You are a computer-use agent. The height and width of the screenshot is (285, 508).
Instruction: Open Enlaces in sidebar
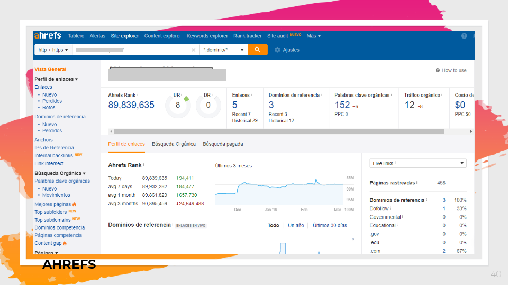tap(43, 87)
